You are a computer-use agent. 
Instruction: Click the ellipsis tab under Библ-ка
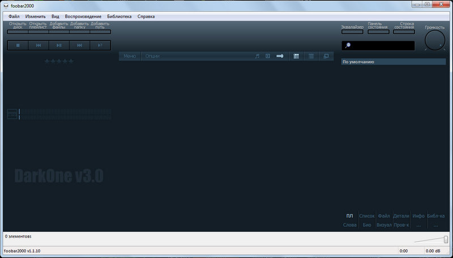tap(435, 225)
